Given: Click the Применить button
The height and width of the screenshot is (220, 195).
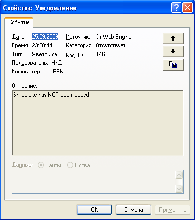Looking at the screenshot, I should click(172, 210).
